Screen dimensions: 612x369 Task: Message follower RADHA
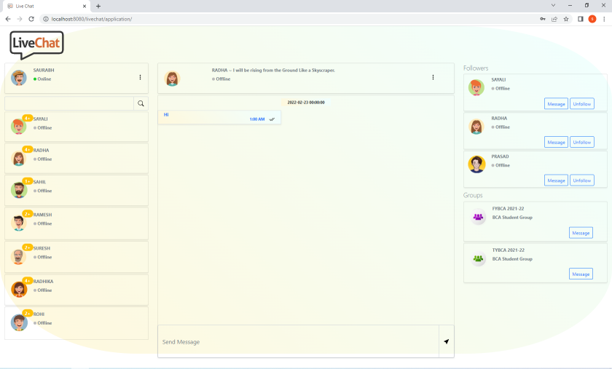click(556, 142)
